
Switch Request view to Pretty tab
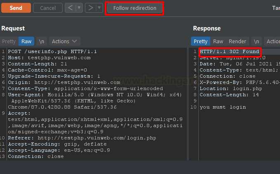click(x=9, y=41)
